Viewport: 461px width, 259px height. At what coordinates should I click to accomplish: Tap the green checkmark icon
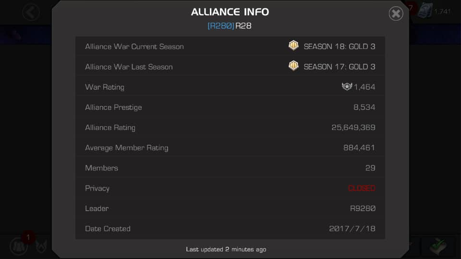point(438,246)
